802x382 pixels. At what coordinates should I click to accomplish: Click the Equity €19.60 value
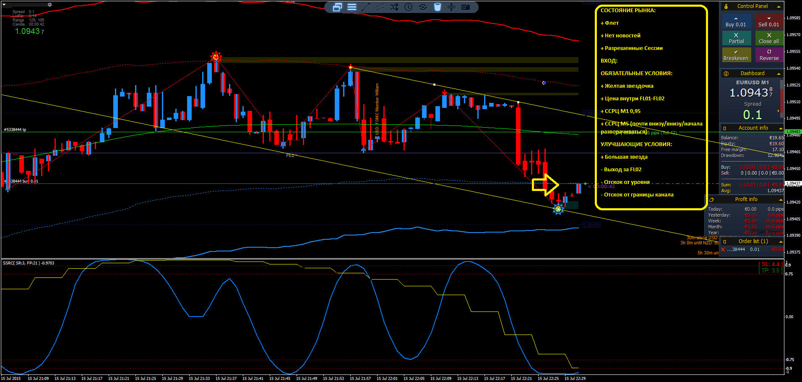tap(776, 144)
